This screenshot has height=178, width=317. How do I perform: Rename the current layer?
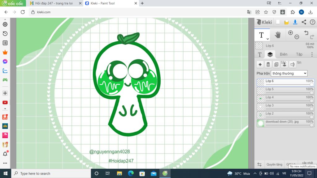293,64
